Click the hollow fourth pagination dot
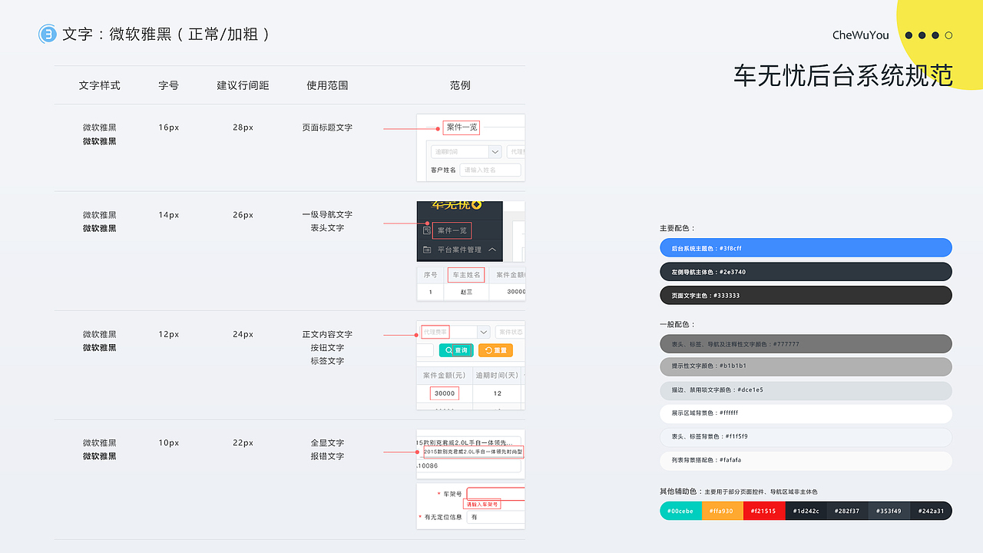Image resolution: width=983 pixels, height=553 pixels. pos(949,35)
